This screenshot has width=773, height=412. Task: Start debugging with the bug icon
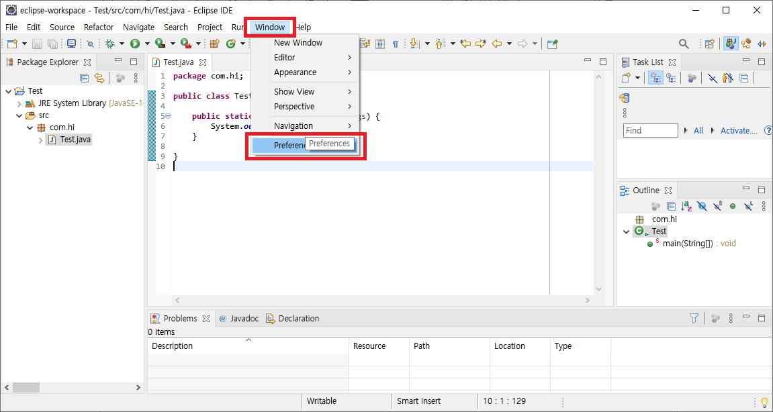pos(110,44)
